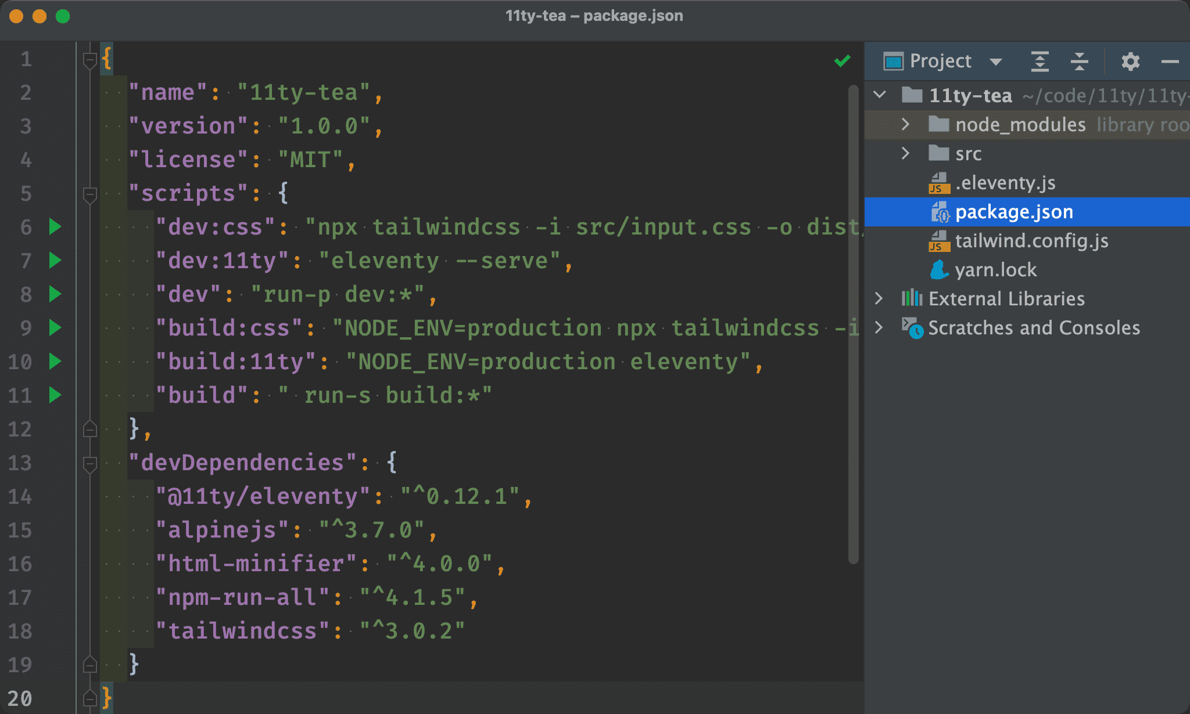
Task: Click the node_modules folder icon
Action: pyautogui.click(x=938, y=124)
